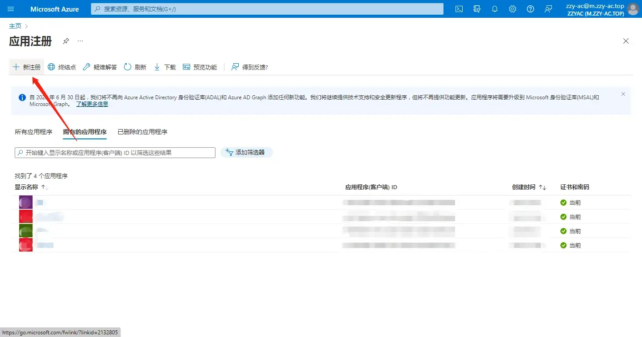Open the notifications bell
The width and height of the screenshot is (642, 337).
pyautogui.click(x=495, y=9)
